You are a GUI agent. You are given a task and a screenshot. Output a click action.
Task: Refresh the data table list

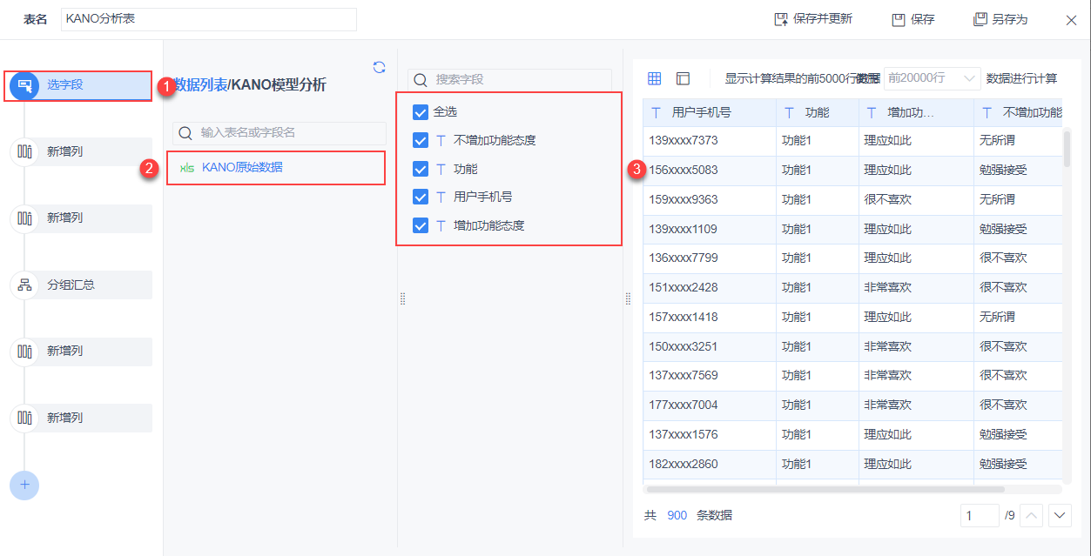tap(379, 68)
